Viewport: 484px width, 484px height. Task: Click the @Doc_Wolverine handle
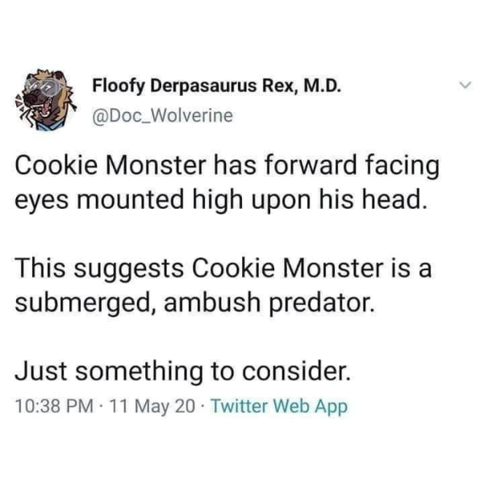162,115
